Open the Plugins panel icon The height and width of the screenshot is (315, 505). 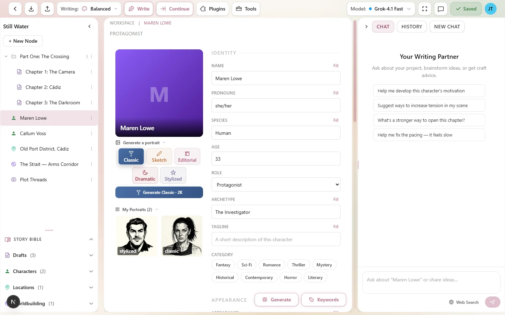pos(213,9)
